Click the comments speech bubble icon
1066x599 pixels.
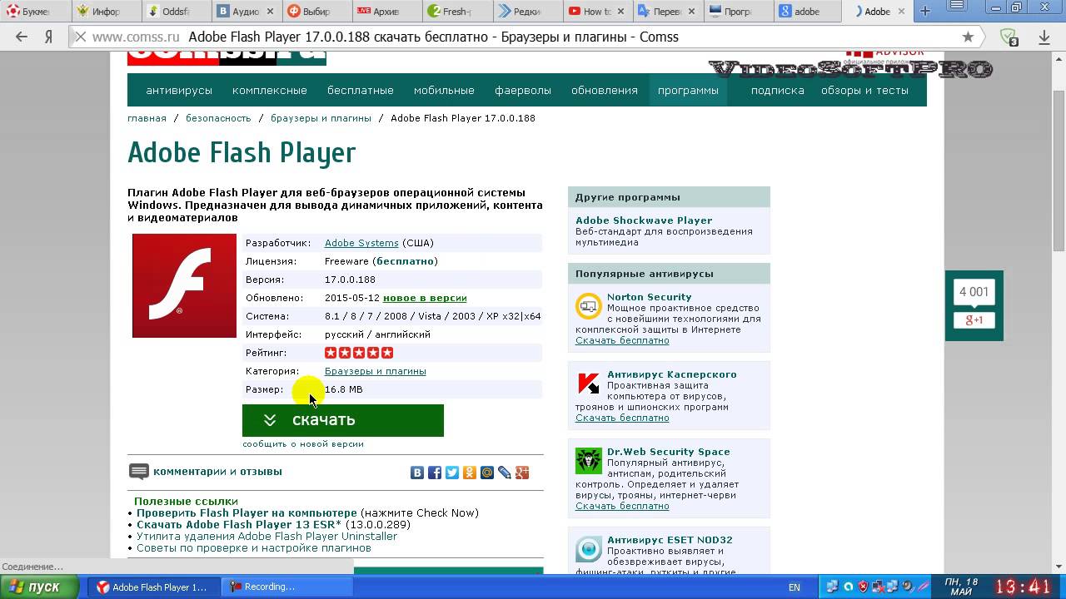139,472
